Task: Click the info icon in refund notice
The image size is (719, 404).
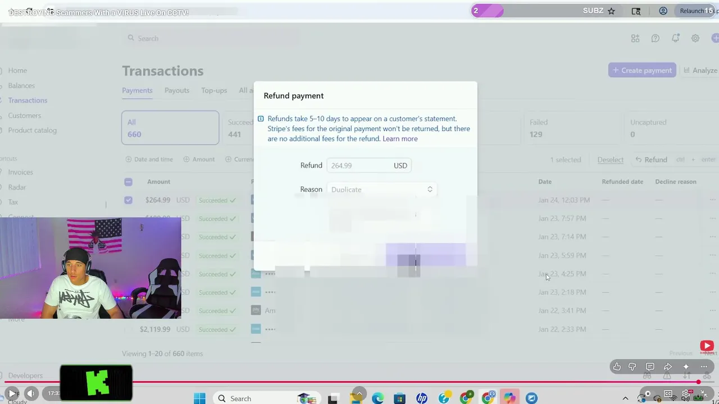Action: point(261,119)
